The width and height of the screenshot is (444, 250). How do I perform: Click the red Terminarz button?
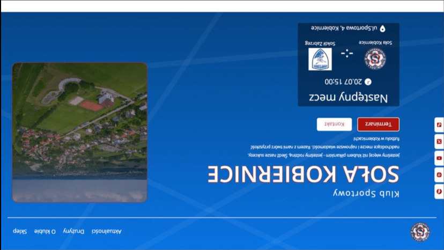(378, 124)
